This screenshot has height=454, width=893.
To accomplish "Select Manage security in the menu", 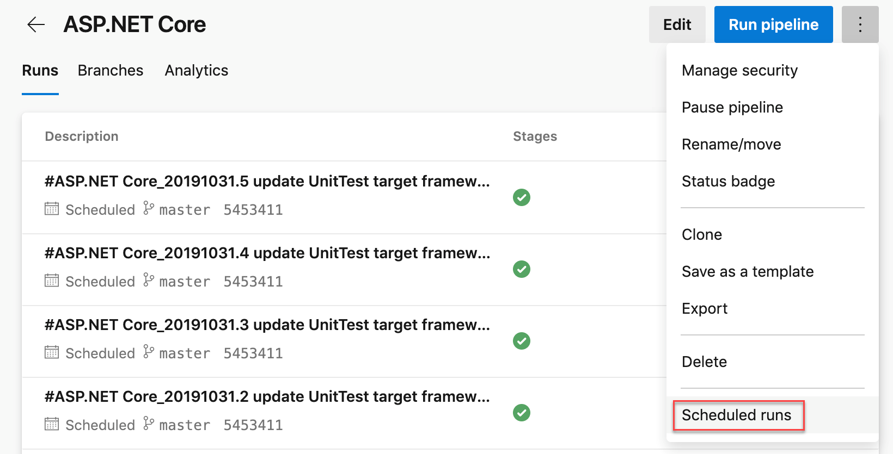I will pyautogui.click(x=739, y=70).
